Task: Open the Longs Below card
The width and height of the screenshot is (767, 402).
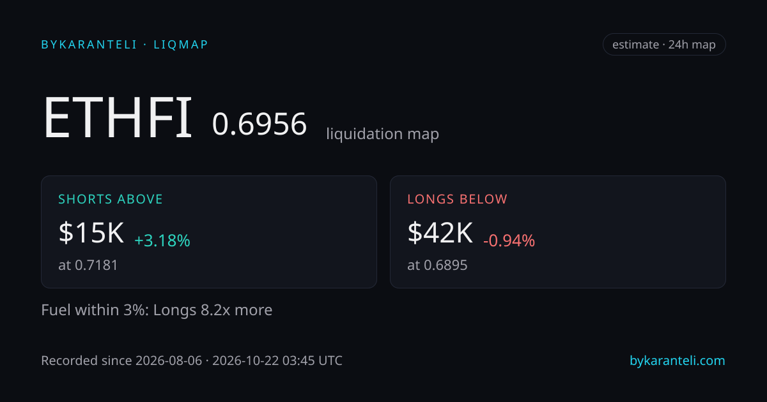Action: [558, 232]
